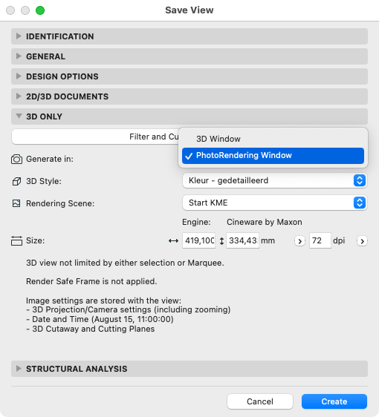This screenshot has width=379, height=417.
Task: Click the 3D Style cube icon
Action: point(16,181)
